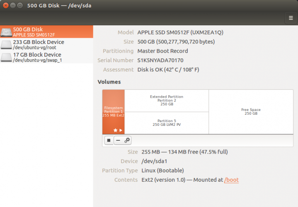
Task: Click the 17 GB Block Device icon
Action: pos(6,57)
